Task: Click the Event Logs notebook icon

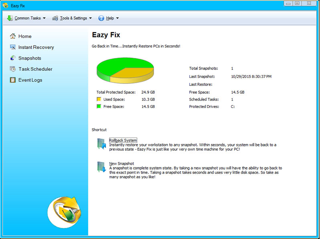Action: point(13,80)
